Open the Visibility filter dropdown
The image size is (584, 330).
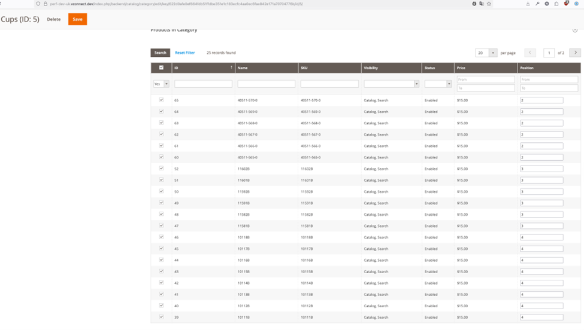pos(392,84)
